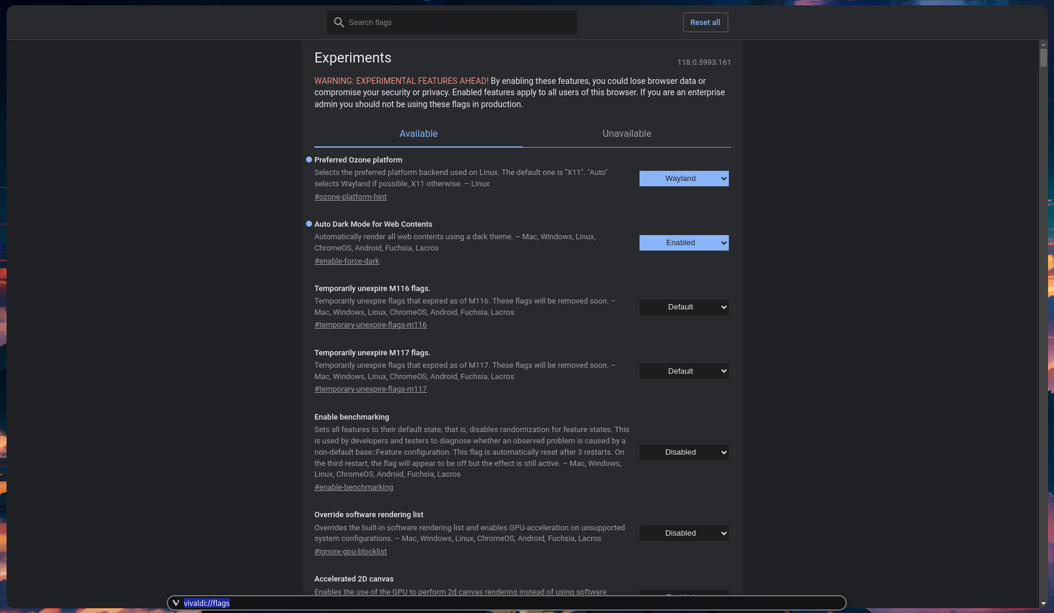1054x613 pixels.
Task: Click the #ignore-gpu-blocklist link
Action: tap(350, 552)
